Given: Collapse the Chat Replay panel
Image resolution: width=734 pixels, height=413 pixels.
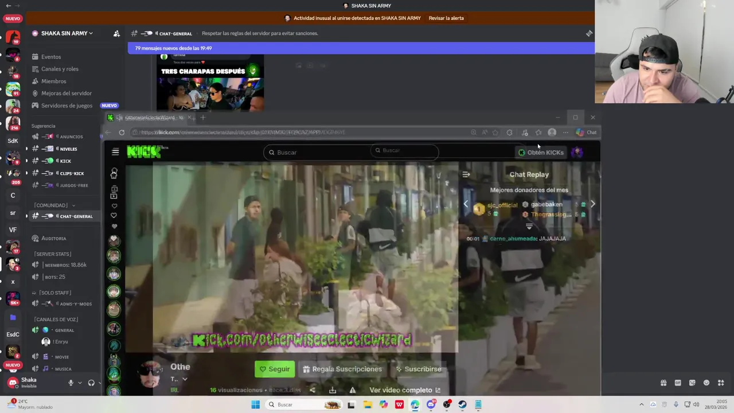Looking at the screenshot, I should click(466, 174).
